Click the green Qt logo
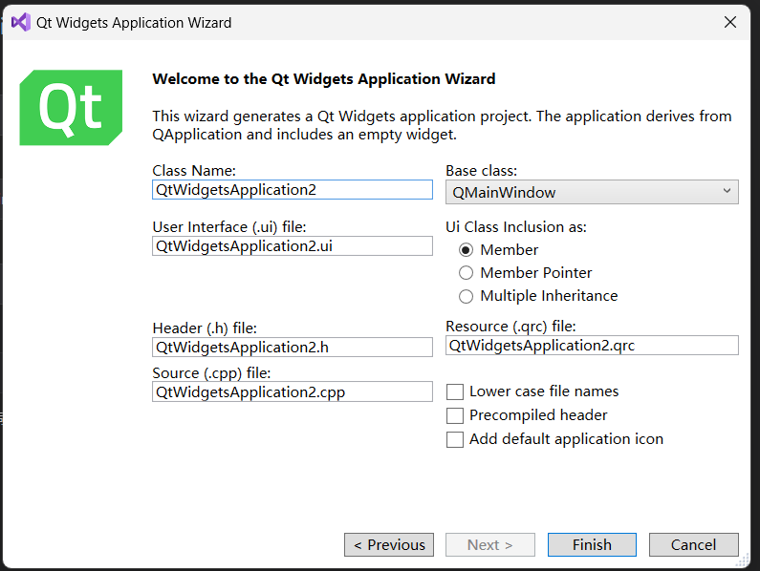The height and width of the screenshot is (571, 760). pos(71,108)
